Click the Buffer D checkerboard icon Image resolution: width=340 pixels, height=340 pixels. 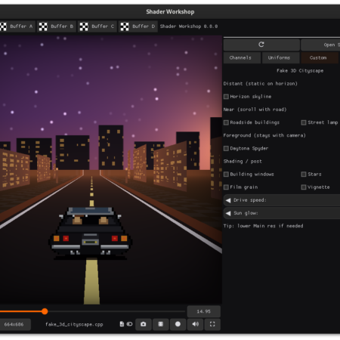tap(125, 26)
